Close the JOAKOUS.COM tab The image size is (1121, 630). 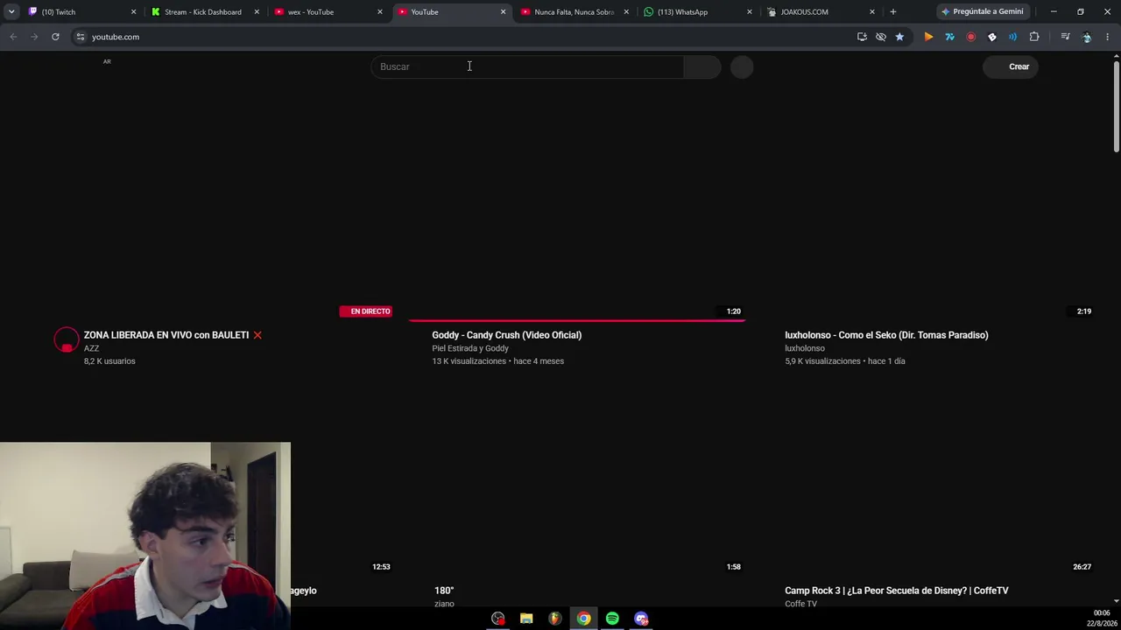pos(872,12)
